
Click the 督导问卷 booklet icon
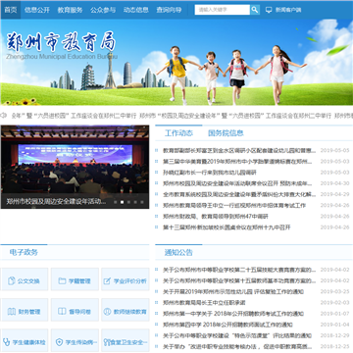[62, 311]
